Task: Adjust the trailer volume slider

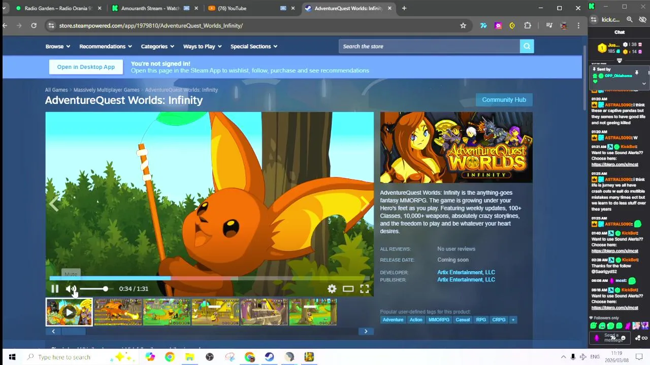Action: click(x=95, y=289)
